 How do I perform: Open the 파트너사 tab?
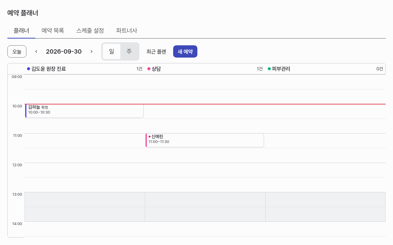tap(126, 31)
